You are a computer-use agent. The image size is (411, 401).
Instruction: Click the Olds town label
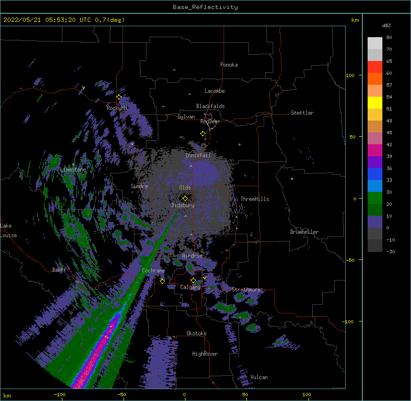pos(185,188)
